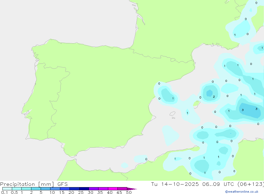Click the 45–50 mm legend color swatch
The width and height of the screenshot is (264, 194).
[122, 189]
